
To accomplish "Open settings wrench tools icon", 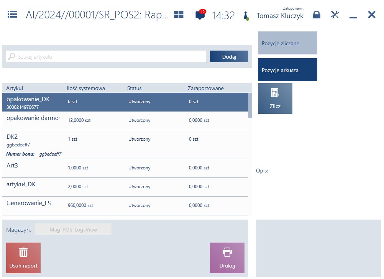I will tap(335, 15).
